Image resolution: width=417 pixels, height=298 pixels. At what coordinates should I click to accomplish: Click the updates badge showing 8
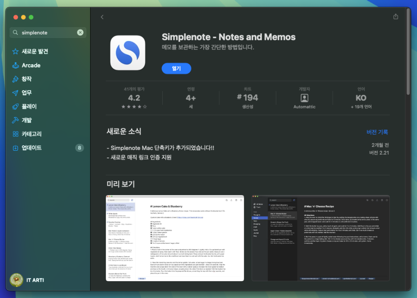pyautogui.click(x=79, y=148)
